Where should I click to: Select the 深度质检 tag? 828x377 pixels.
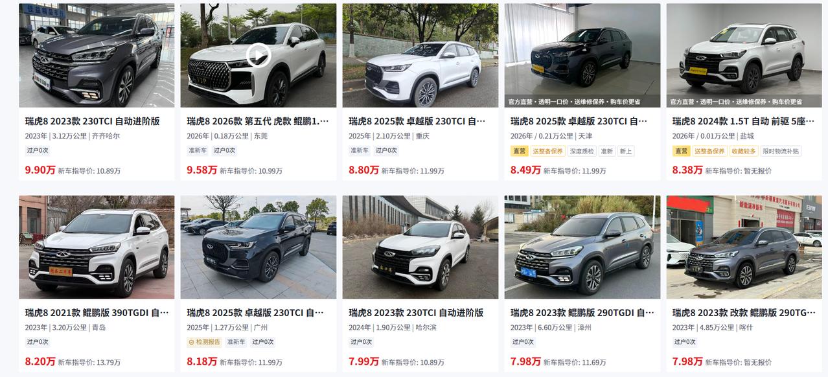pyautogui.click(x=582, y=151)
